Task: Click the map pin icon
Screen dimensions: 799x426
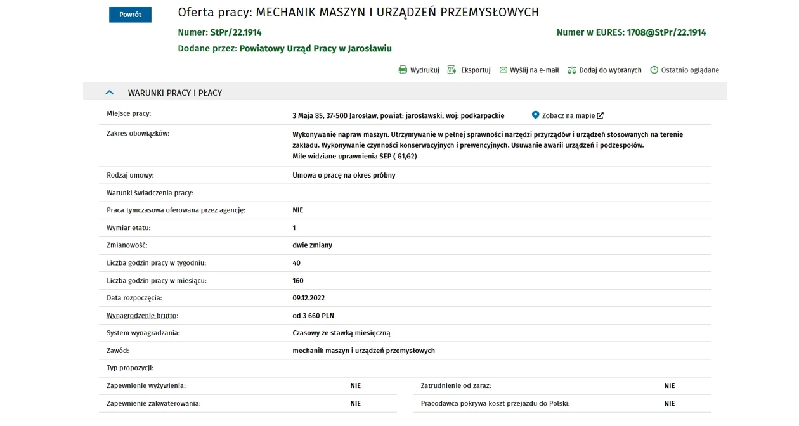Action: pos(535,115)
